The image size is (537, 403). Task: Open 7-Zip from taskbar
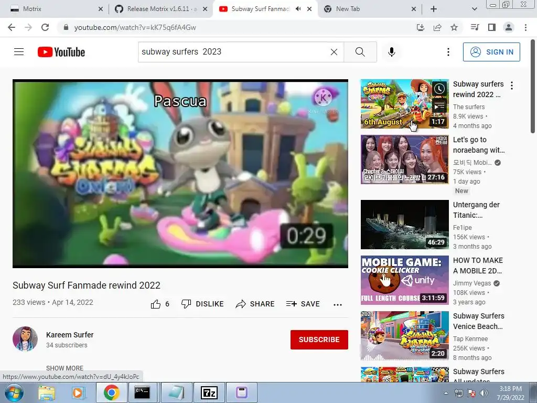pyautogui.click(x=209, y=393)
